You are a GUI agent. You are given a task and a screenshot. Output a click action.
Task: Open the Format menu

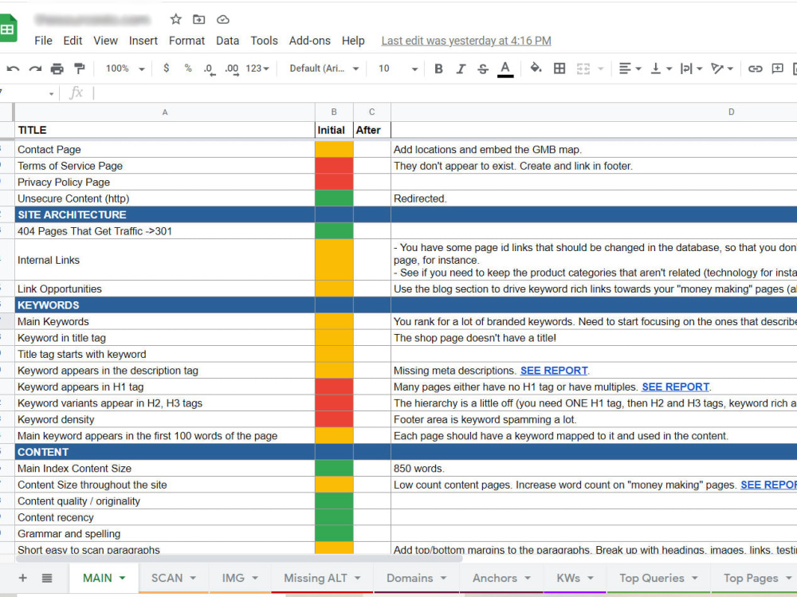click(186, 41)
